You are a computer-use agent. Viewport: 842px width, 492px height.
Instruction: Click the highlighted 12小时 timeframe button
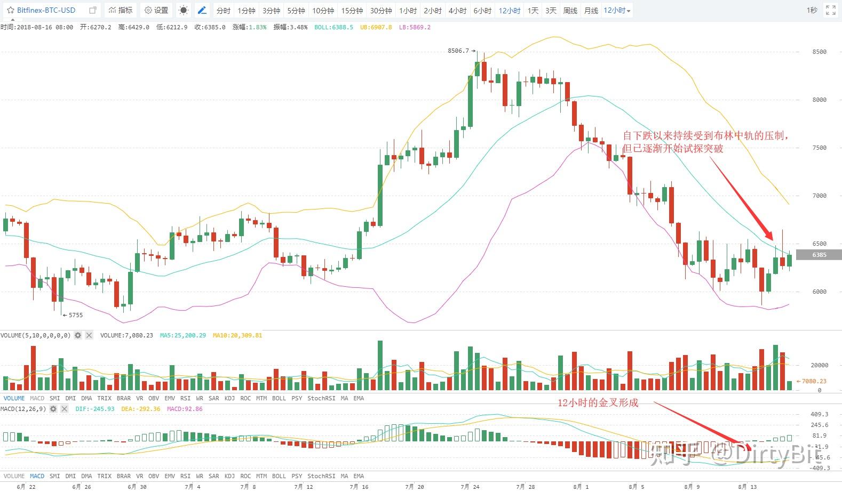pyautogui.click(x=510, y=10)
